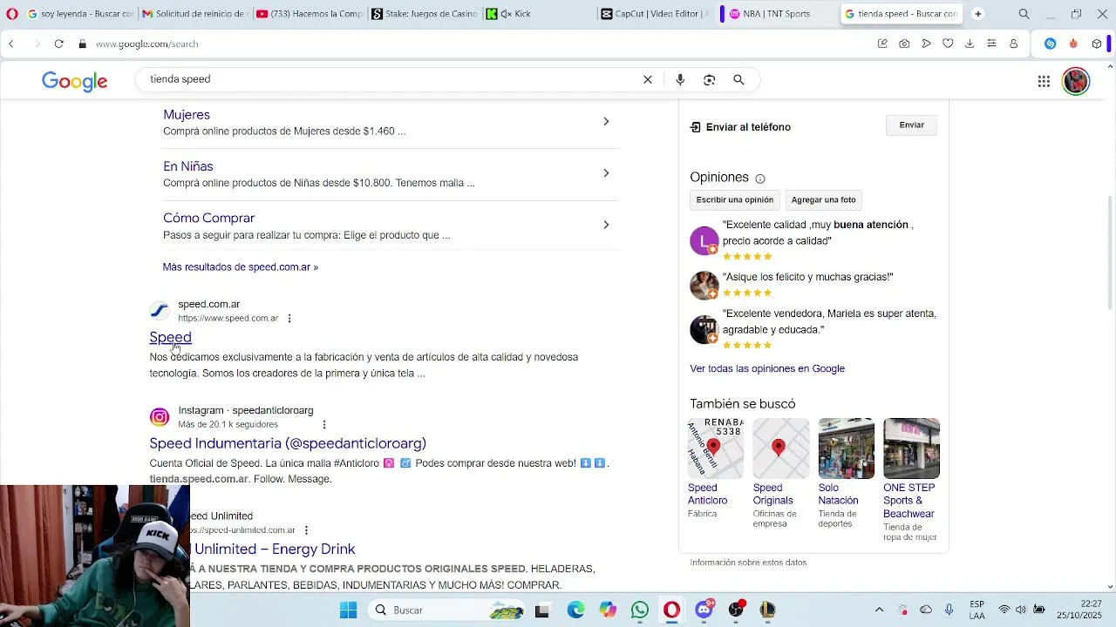The width and height of the screenshot is (1116, 627).
Task: Open Speed Indumentaria Instagram result
Action: (x=288, y=444)
